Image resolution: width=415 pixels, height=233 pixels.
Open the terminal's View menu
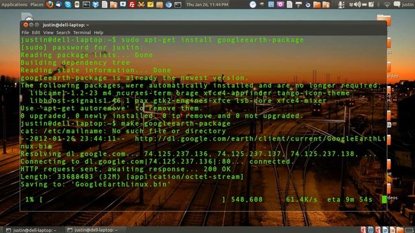48,32
